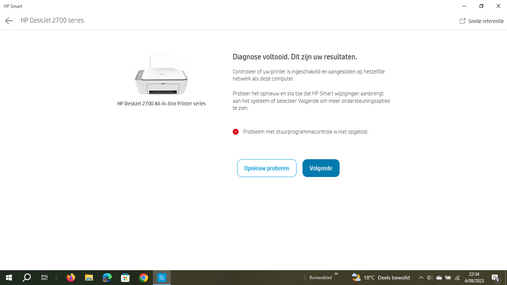507x285 pixels.
Task: Launch Google Chrome from taskbar
Action: coord(144,278)
